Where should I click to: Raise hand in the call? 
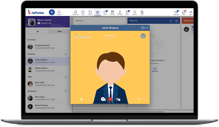point(82,99)
